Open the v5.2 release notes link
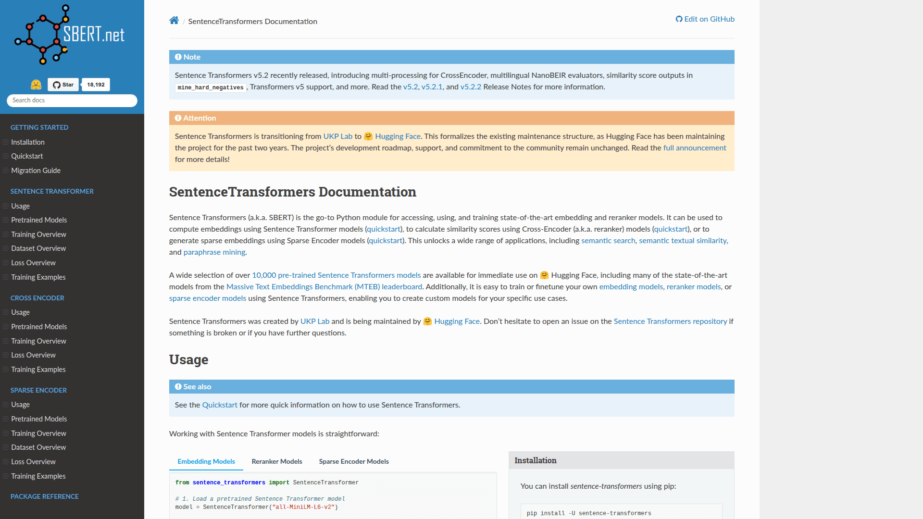This screenshot has width=923, height=519. tap(410, 87)
